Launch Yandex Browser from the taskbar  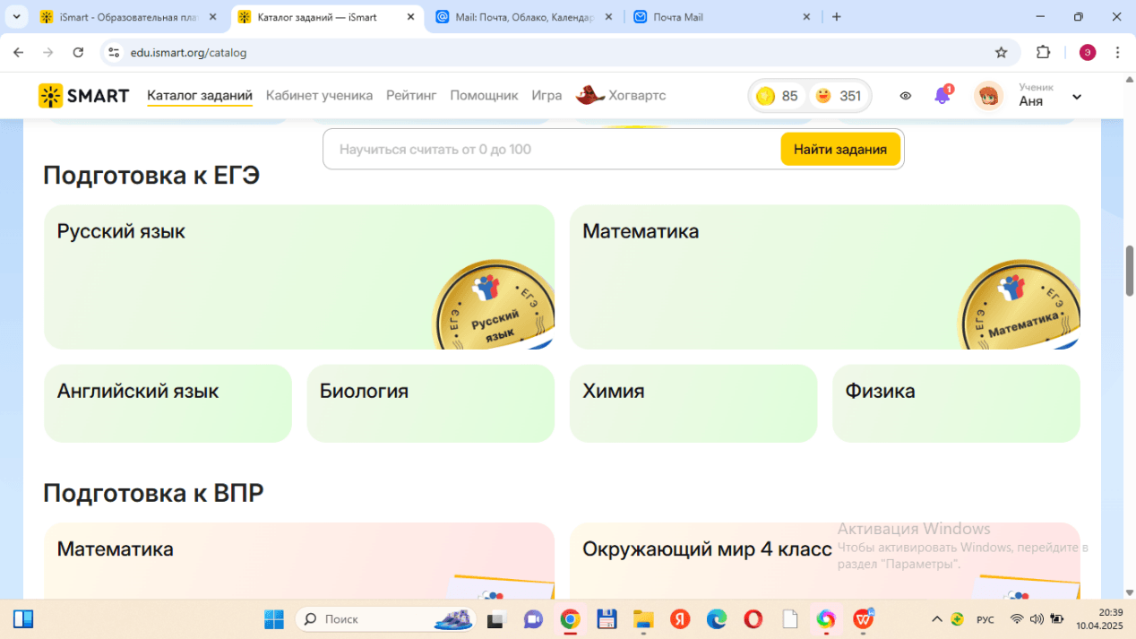coord(680,619)
